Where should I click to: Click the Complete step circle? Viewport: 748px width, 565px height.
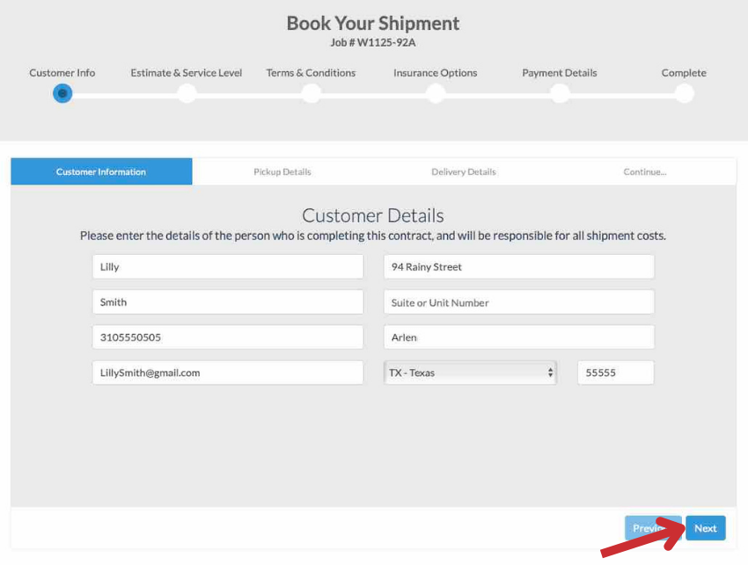point(684,93)
